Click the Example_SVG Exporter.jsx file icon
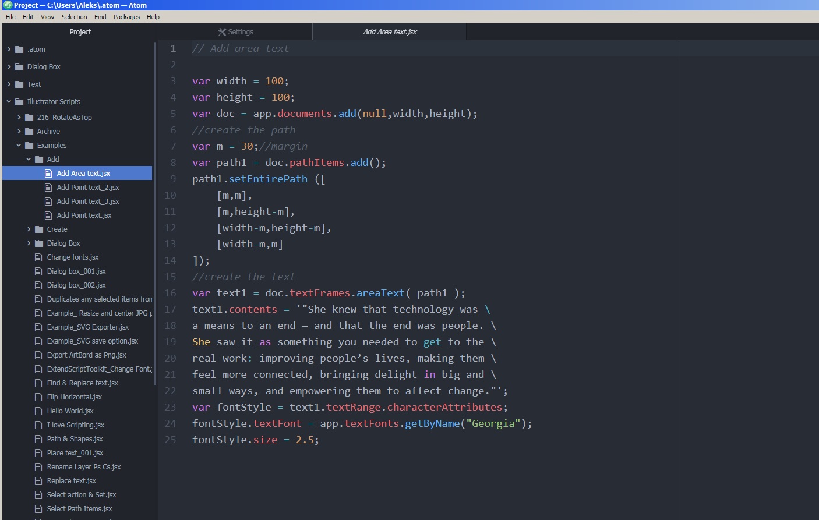Image resolution: width=819 pixels, height=520 pixels. coord(38,327)
